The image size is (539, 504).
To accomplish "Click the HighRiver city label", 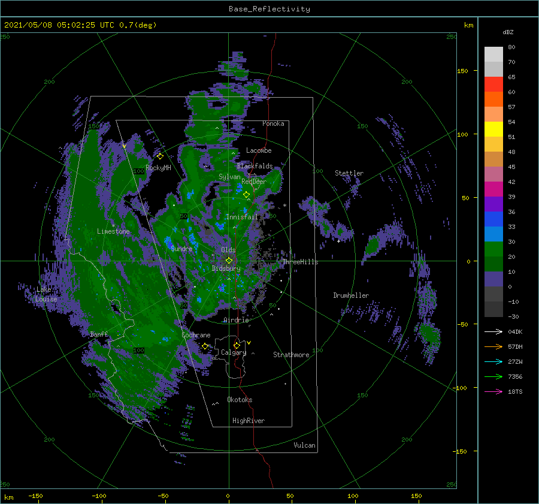I will 249,421.
